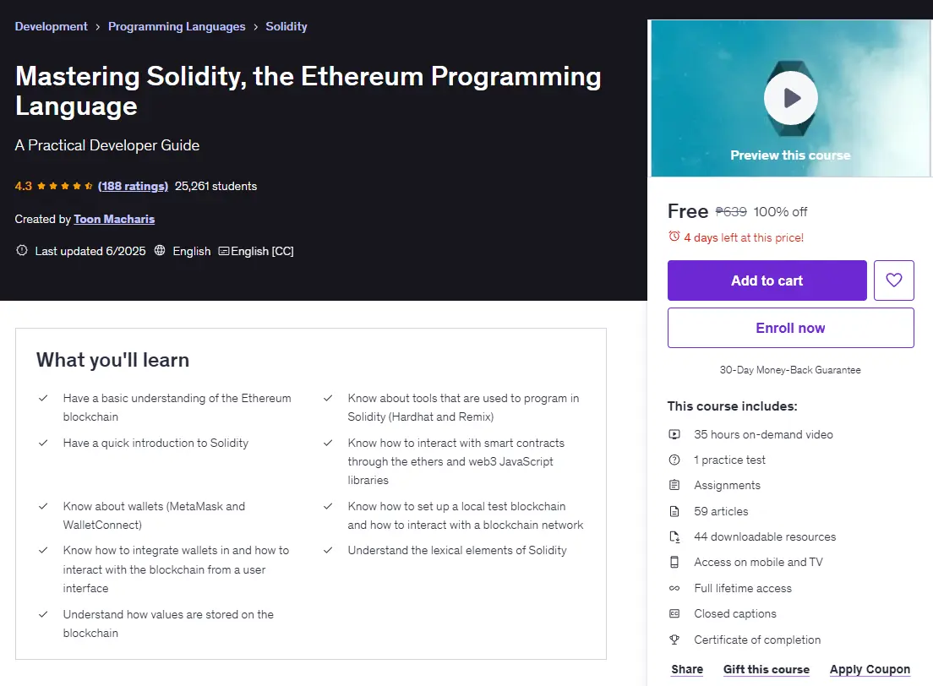Click the rating stars

64,186
